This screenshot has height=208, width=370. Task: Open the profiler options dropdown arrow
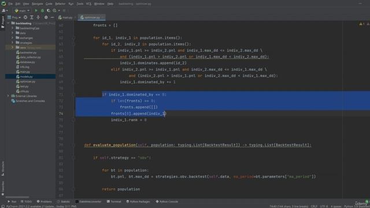[59, 10]
